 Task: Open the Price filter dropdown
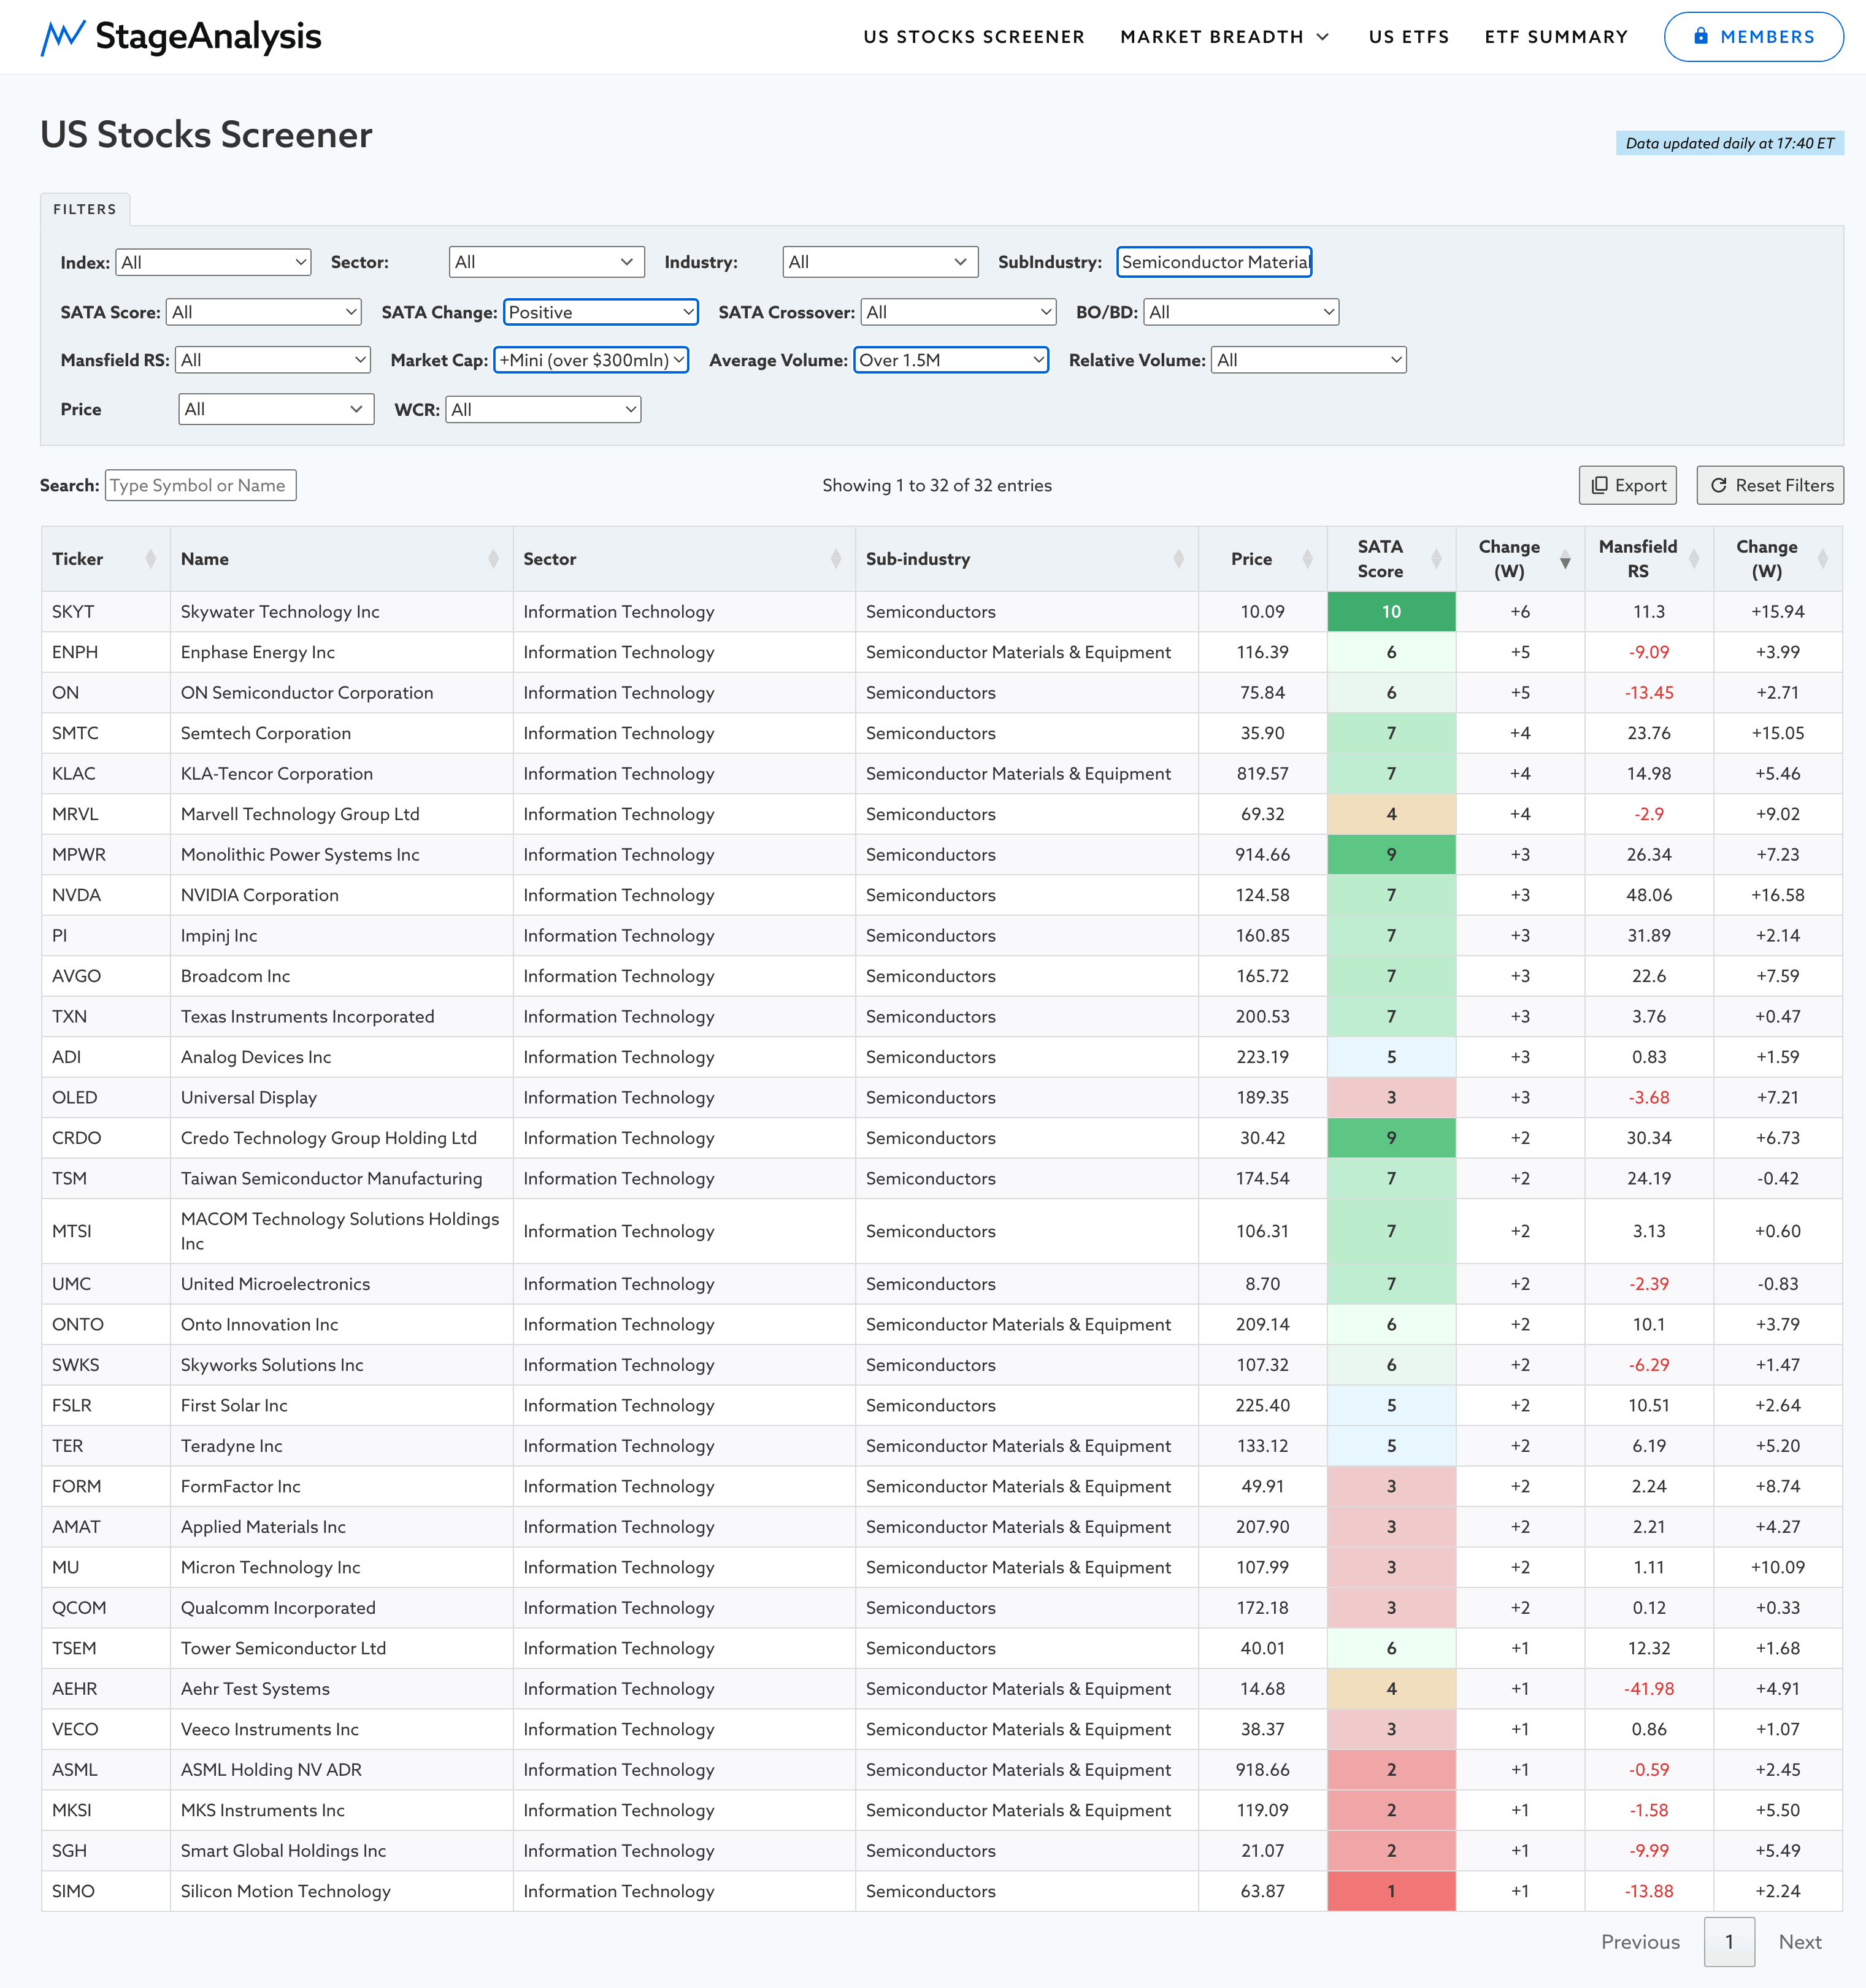(x=276, y=409)
